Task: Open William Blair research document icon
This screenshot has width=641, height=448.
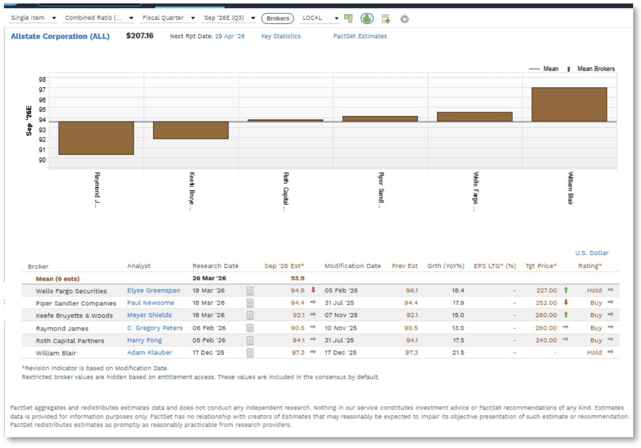Action: (x=250, y=353)
